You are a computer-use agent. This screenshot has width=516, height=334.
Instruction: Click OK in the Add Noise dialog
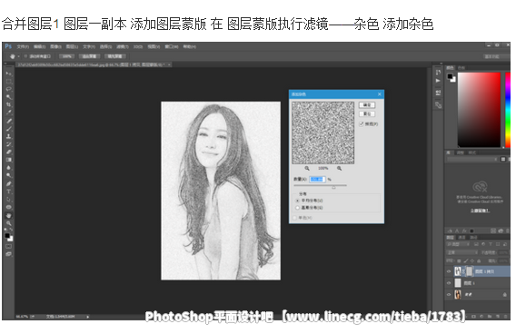(367, 105)
